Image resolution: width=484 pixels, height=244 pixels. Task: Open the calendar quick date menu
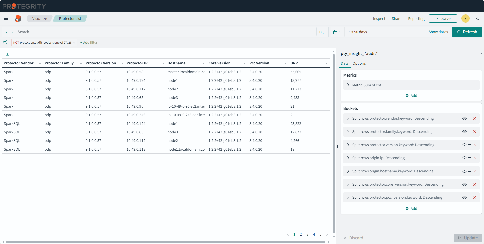[x=337, y=32]
